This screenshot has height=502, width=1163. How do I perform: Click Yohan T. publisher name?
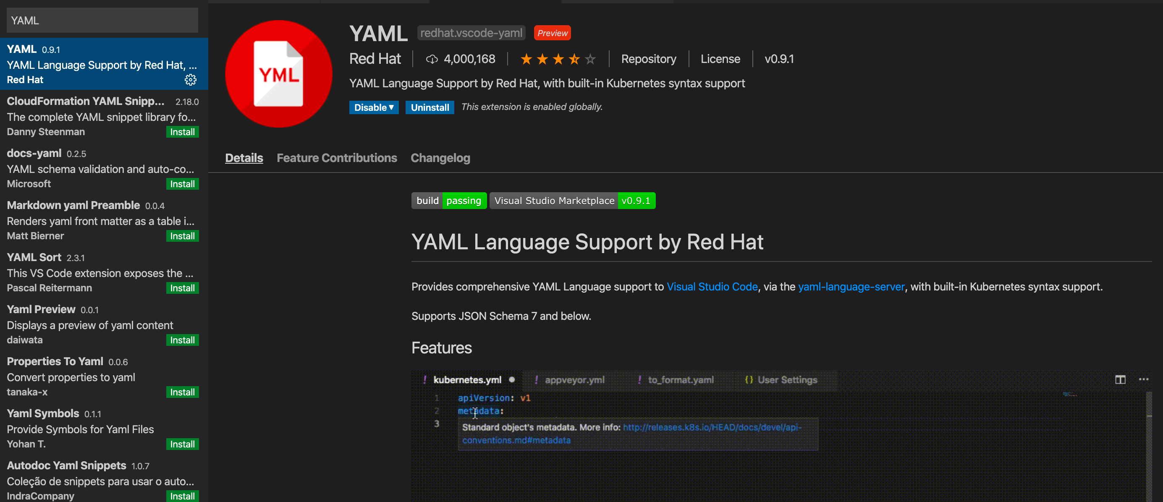(26, 444)
